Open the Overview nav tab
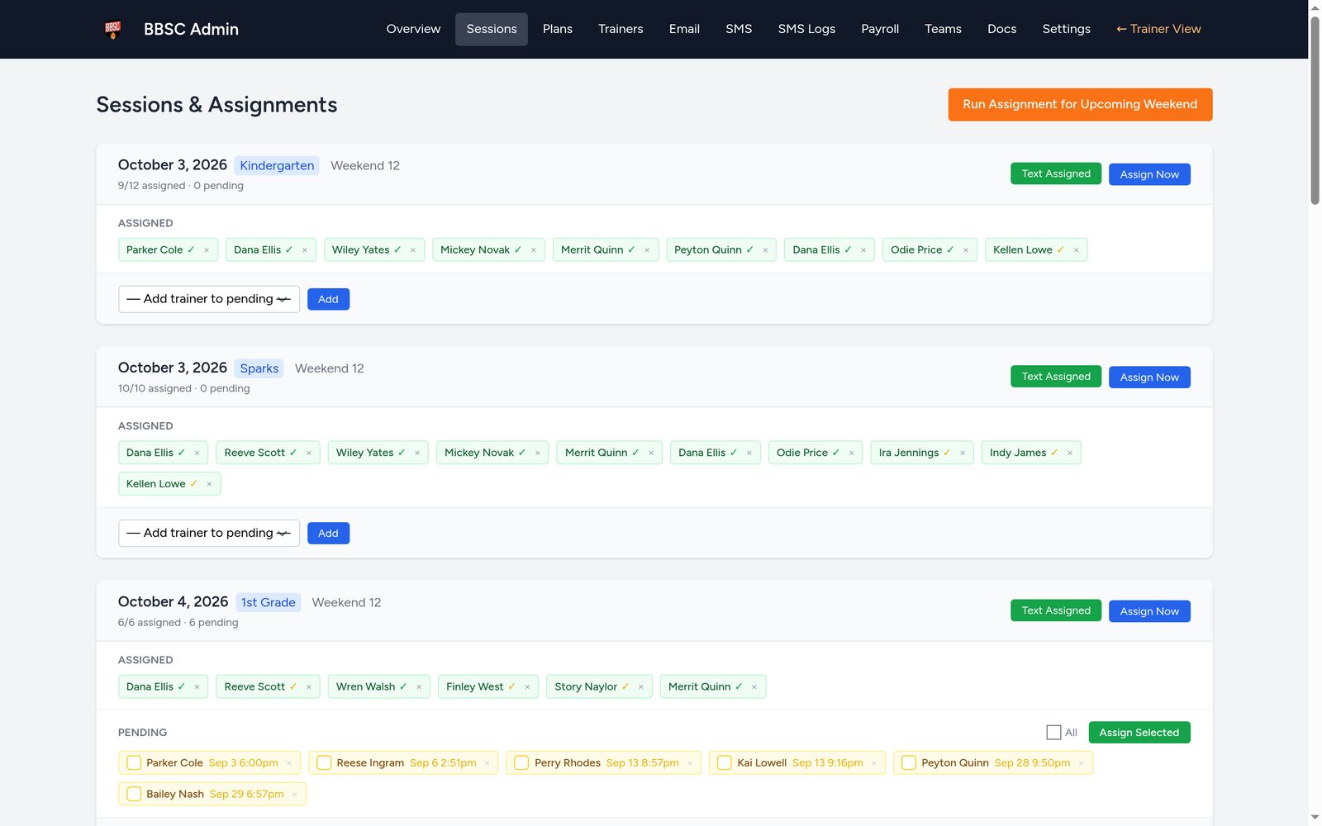The height and width of the screenshot is (826, 1322). coord(413,29)
